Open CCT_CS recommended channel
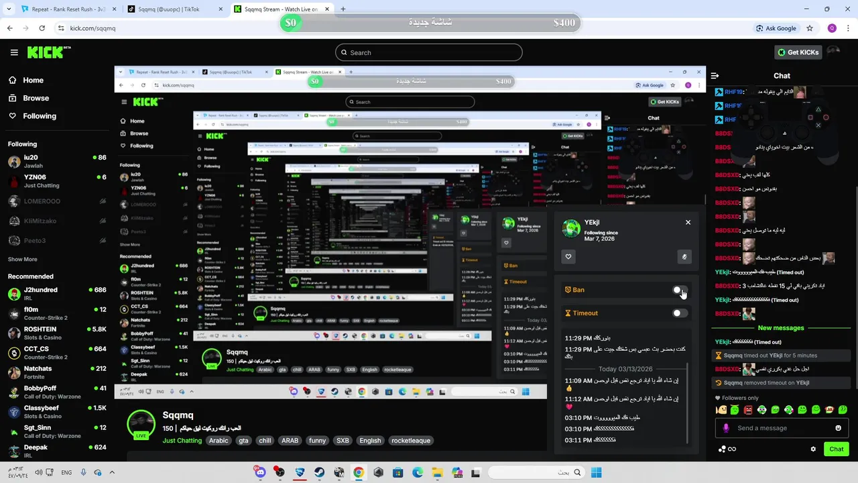This screenshot has width=858, height=483. coord(56,353)
